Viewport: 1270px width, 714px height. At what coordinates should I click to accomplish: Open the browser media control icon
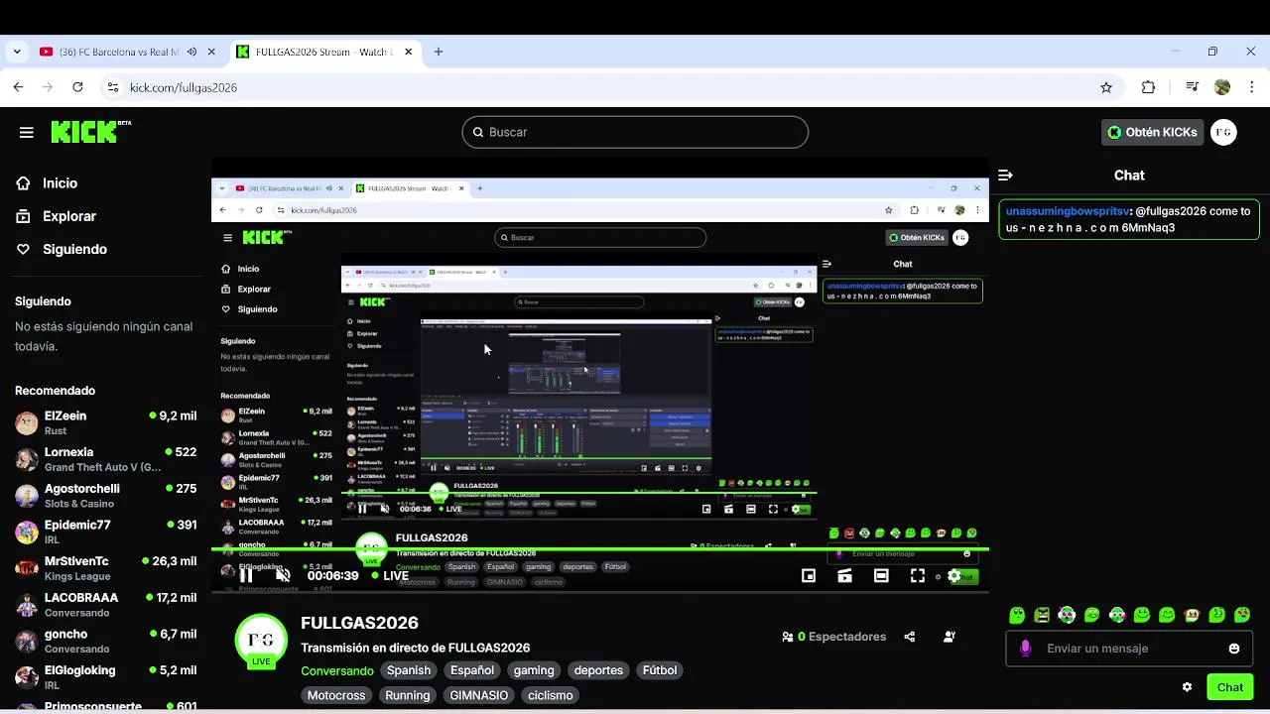[x=1193, y=87]
